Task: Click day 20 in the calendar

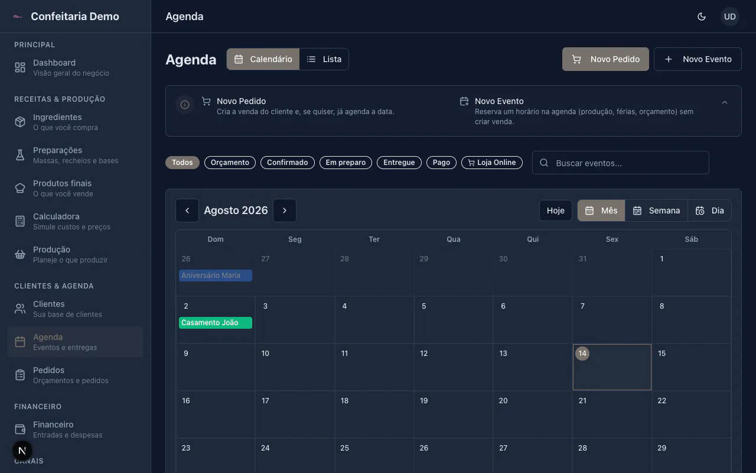Action: tap(533, 414)
